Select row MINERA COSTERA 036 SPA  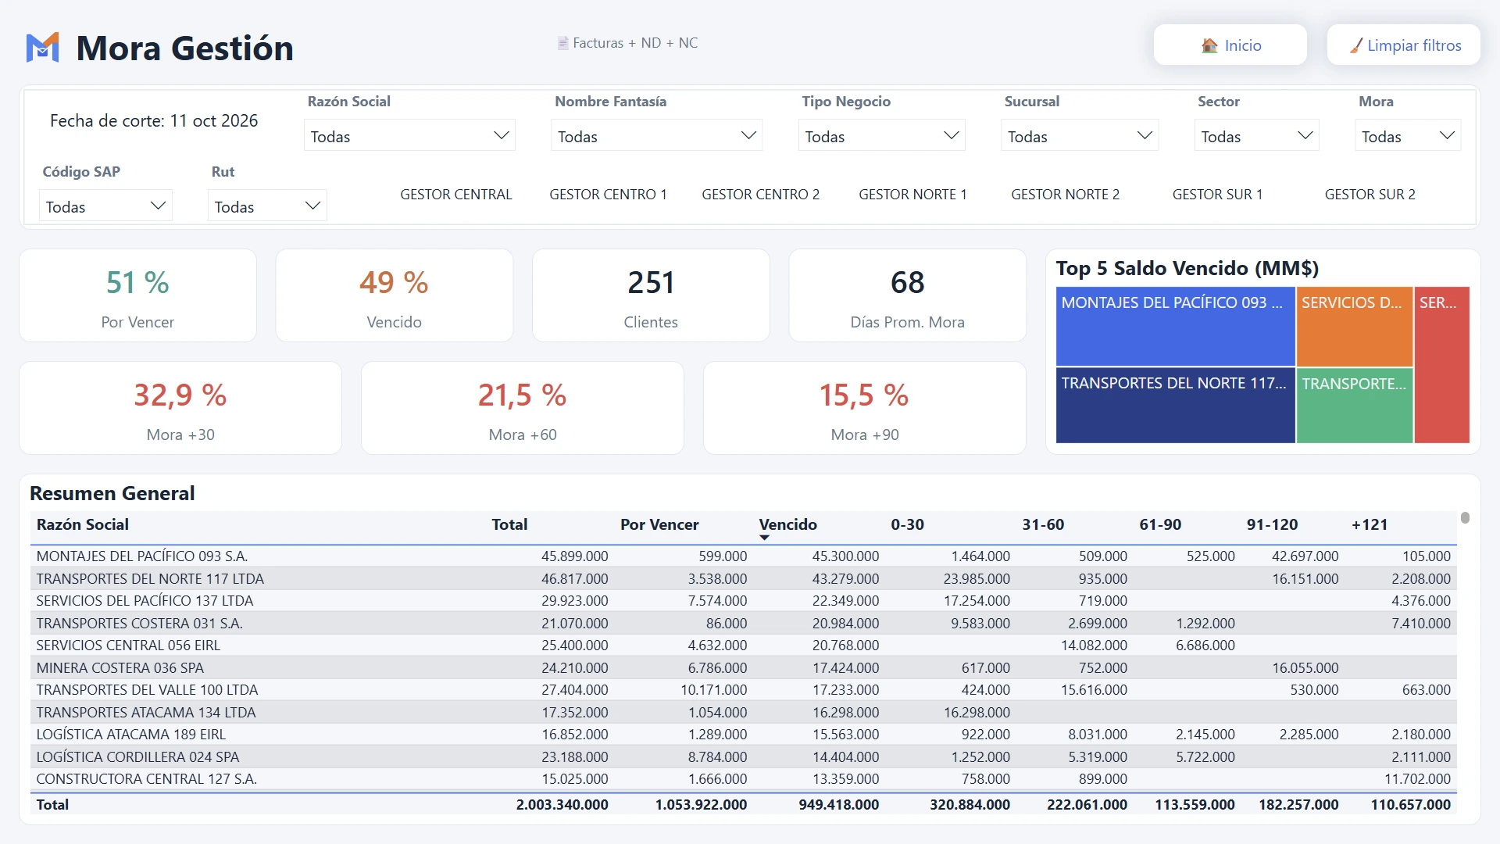click(x=743, y=667)
